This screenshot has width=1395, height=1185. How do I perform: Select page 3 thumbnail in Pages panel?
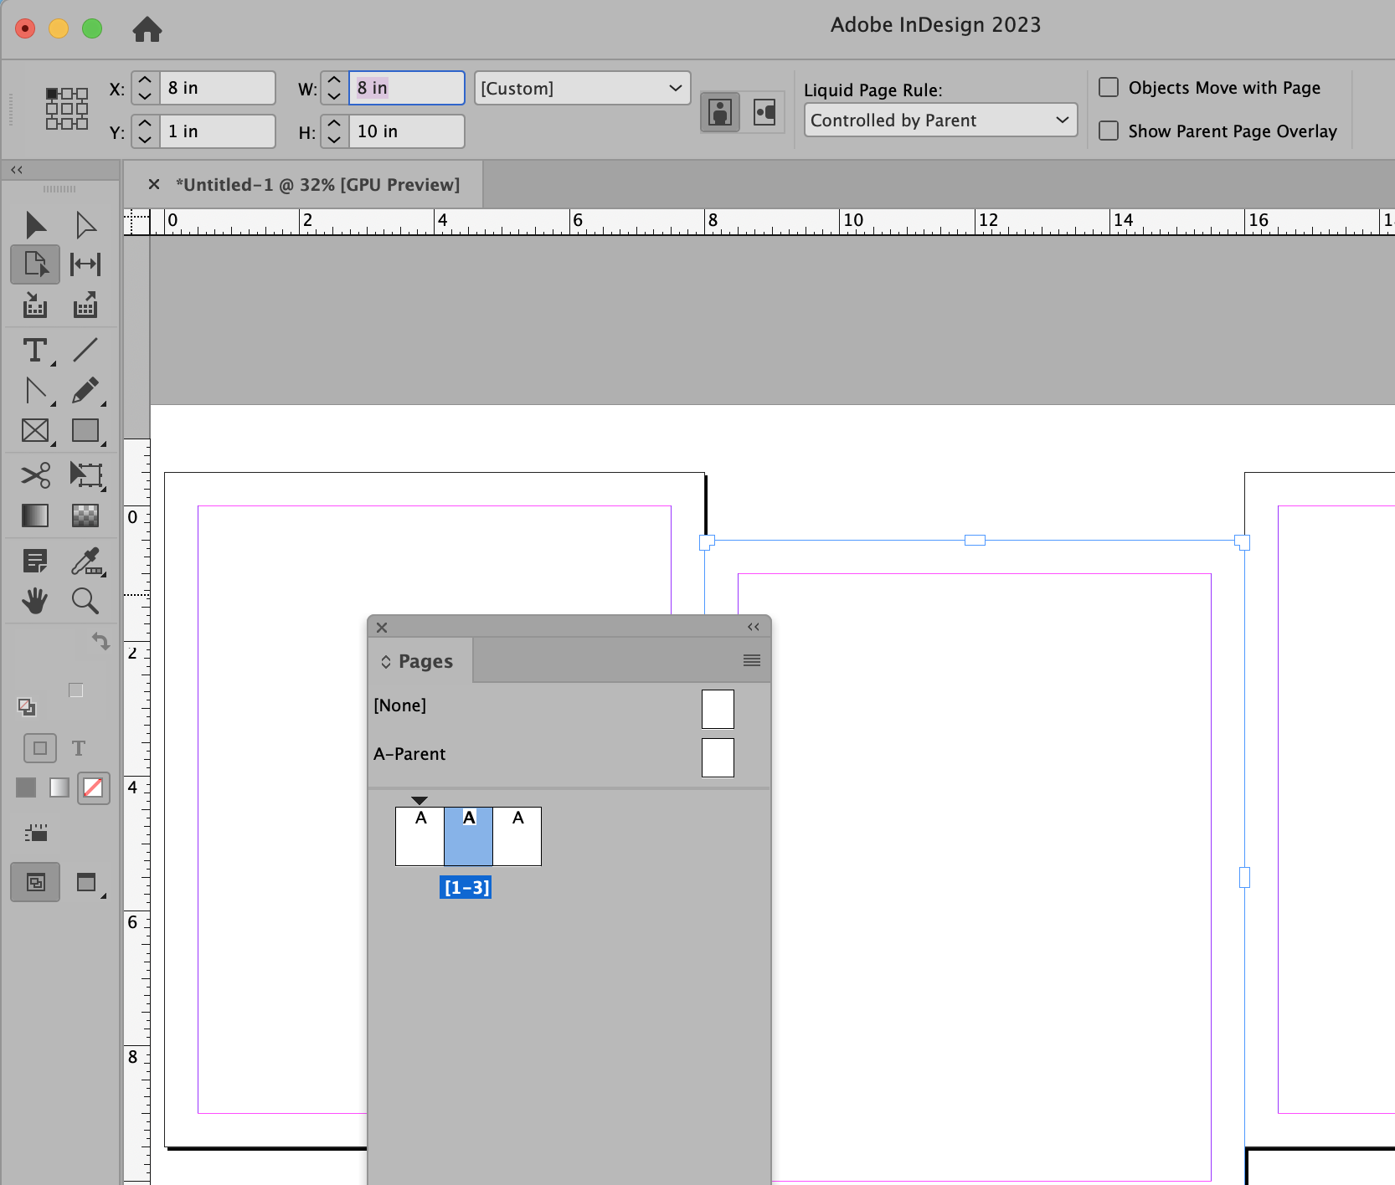tap(517, 836)
